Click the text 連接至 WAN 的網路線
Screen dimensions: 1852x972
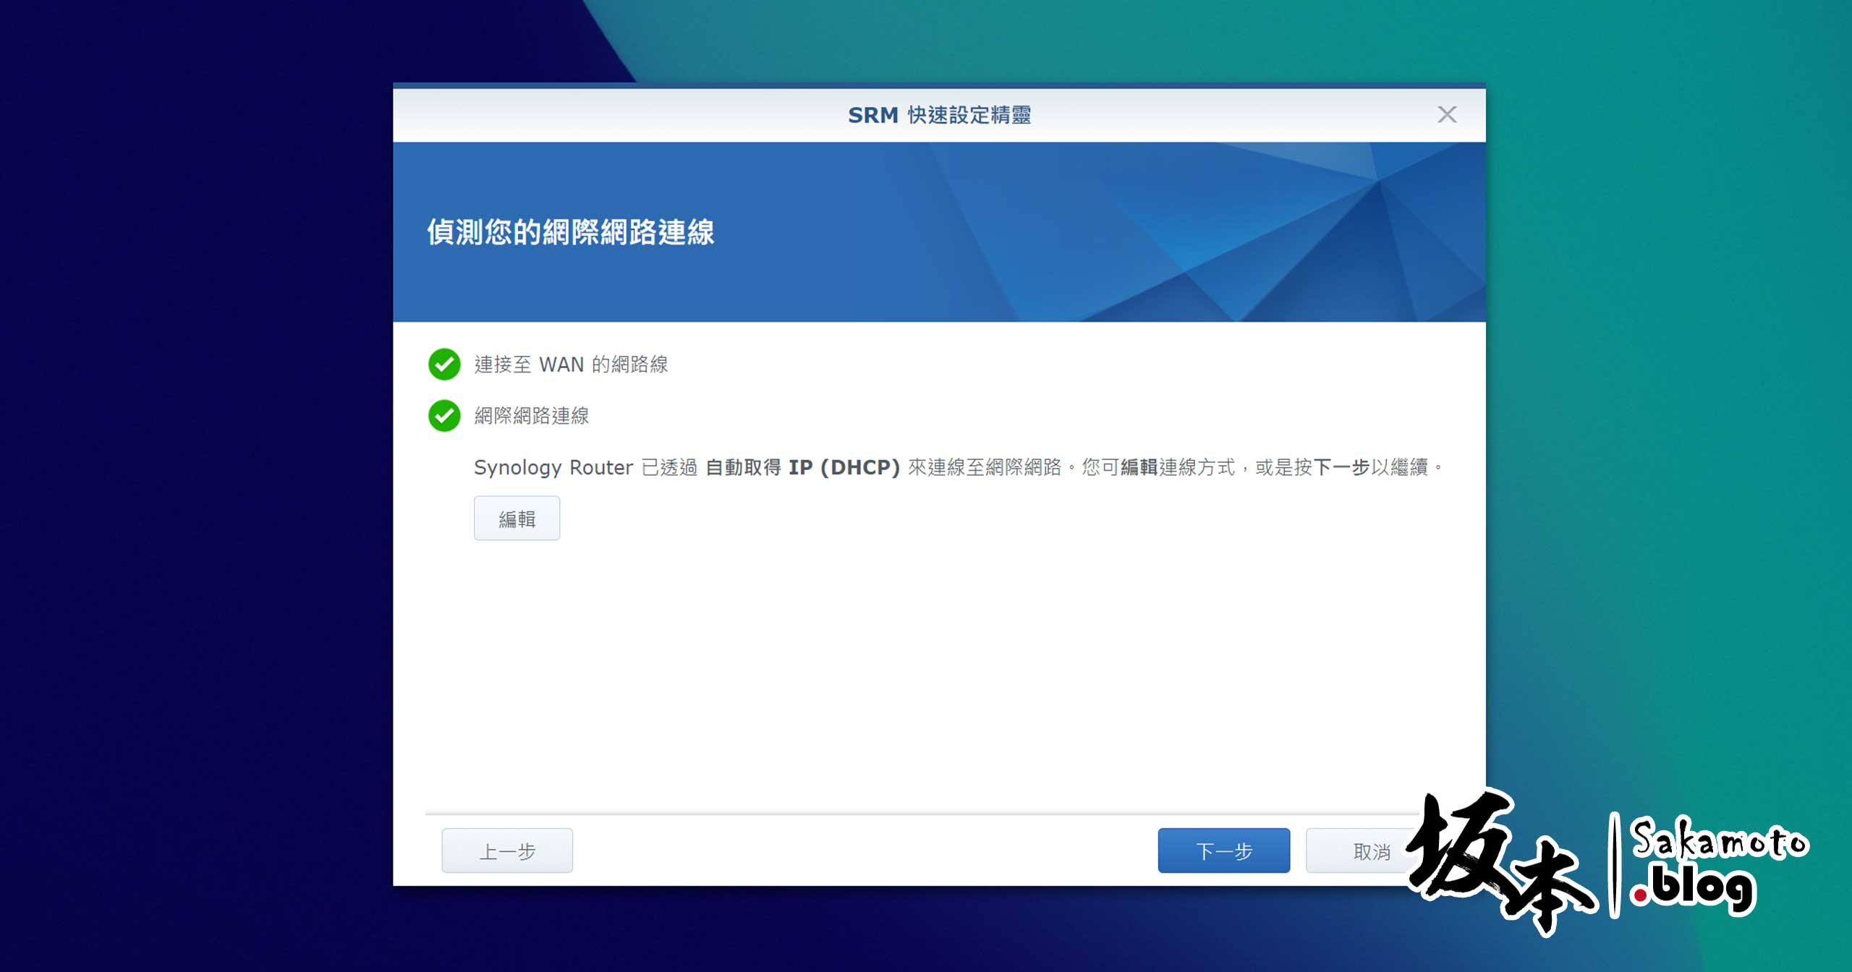[571, 364]
